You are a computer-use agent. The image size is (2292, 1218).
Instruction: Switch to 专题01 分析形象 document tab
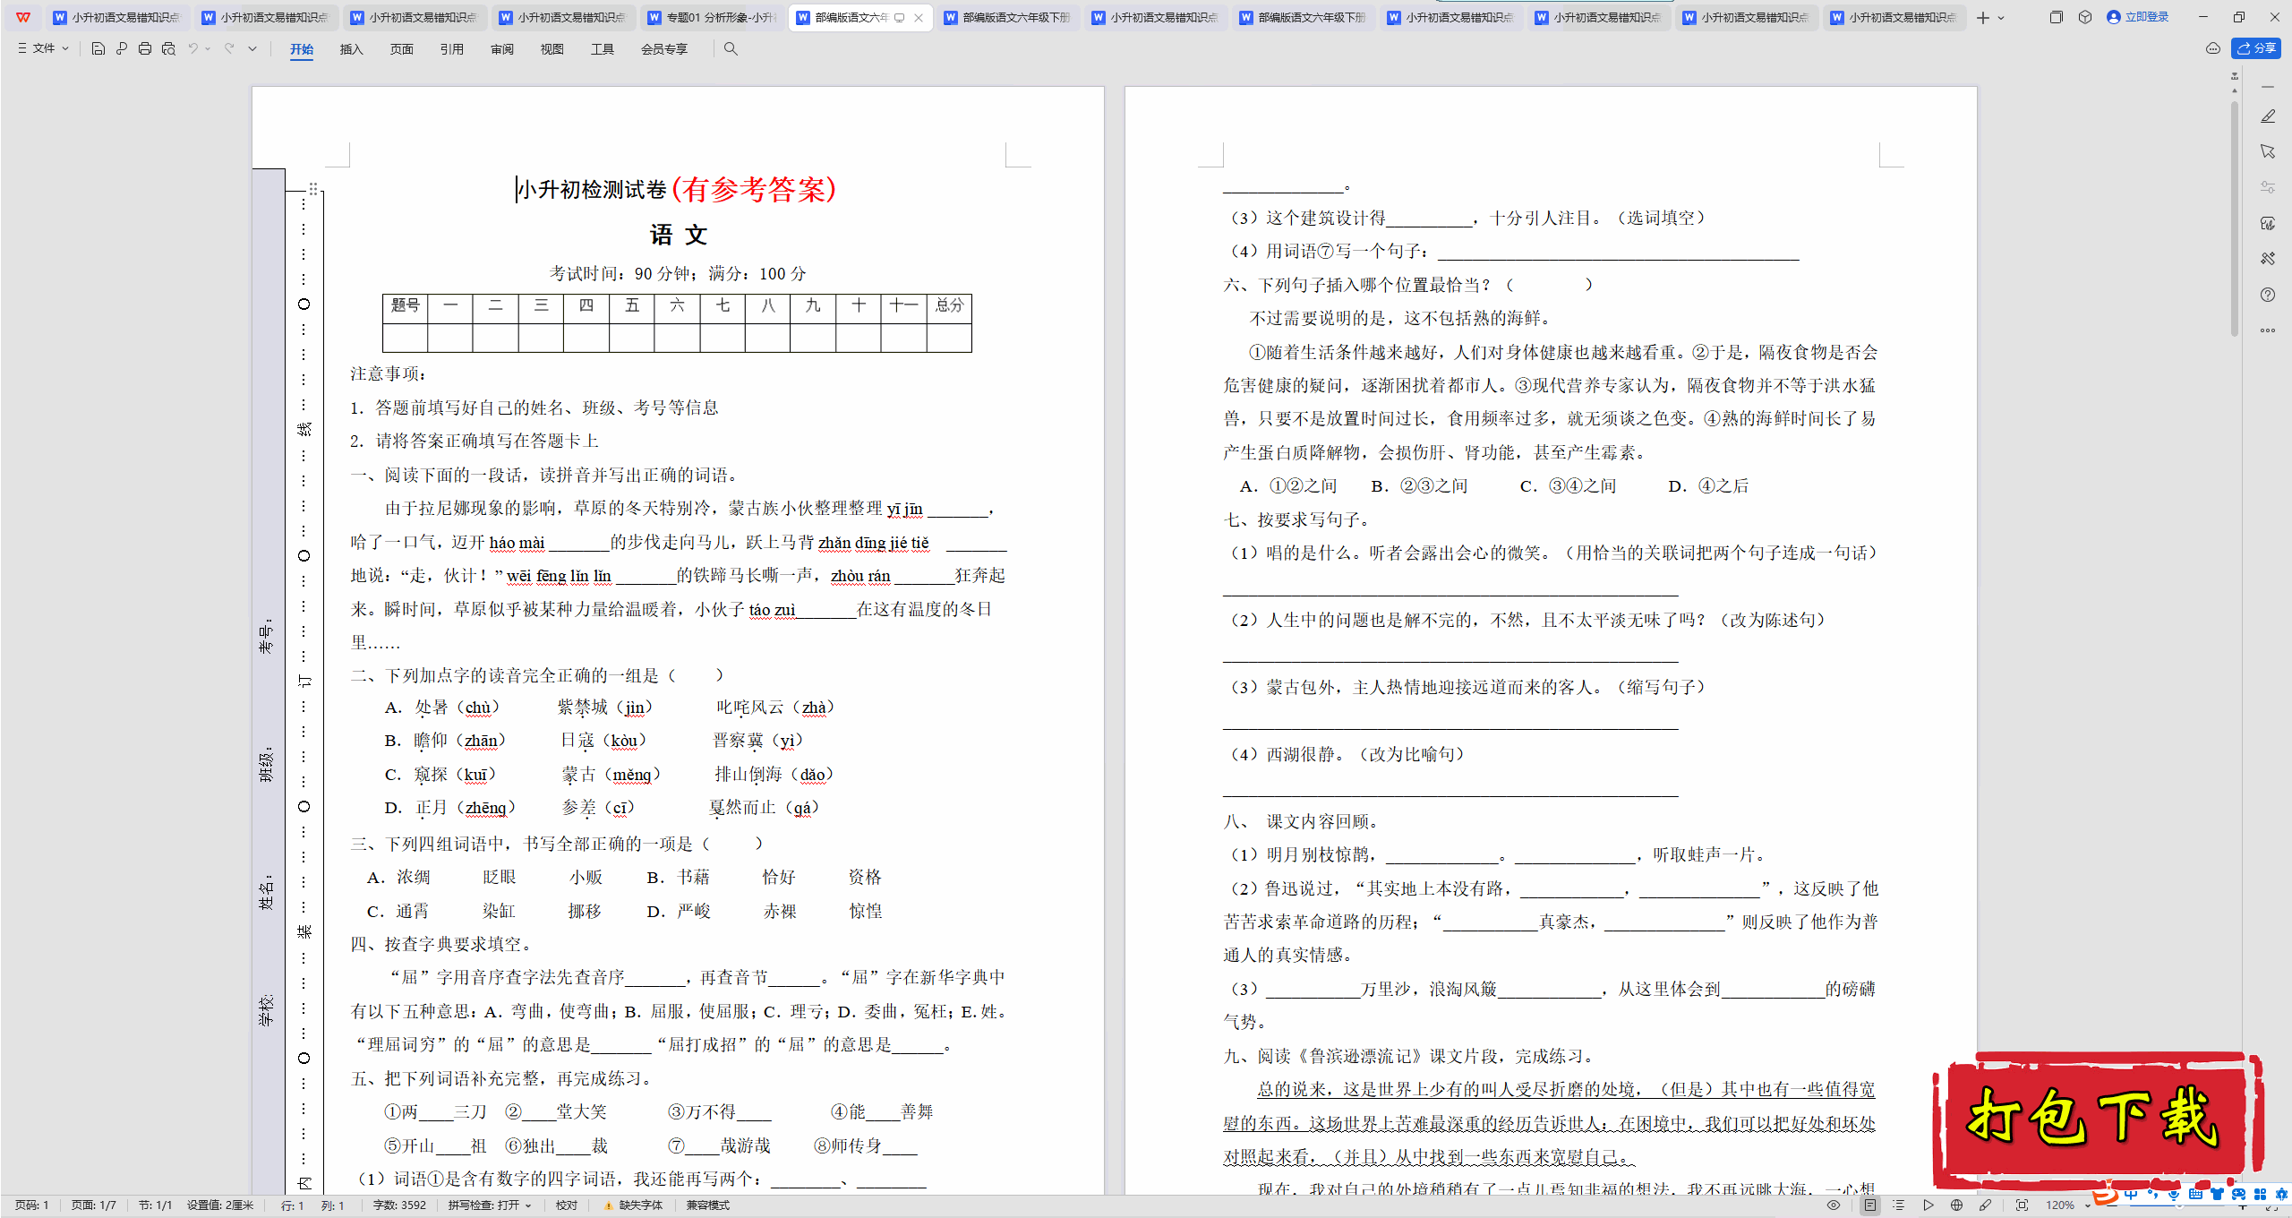coord(713,17)
